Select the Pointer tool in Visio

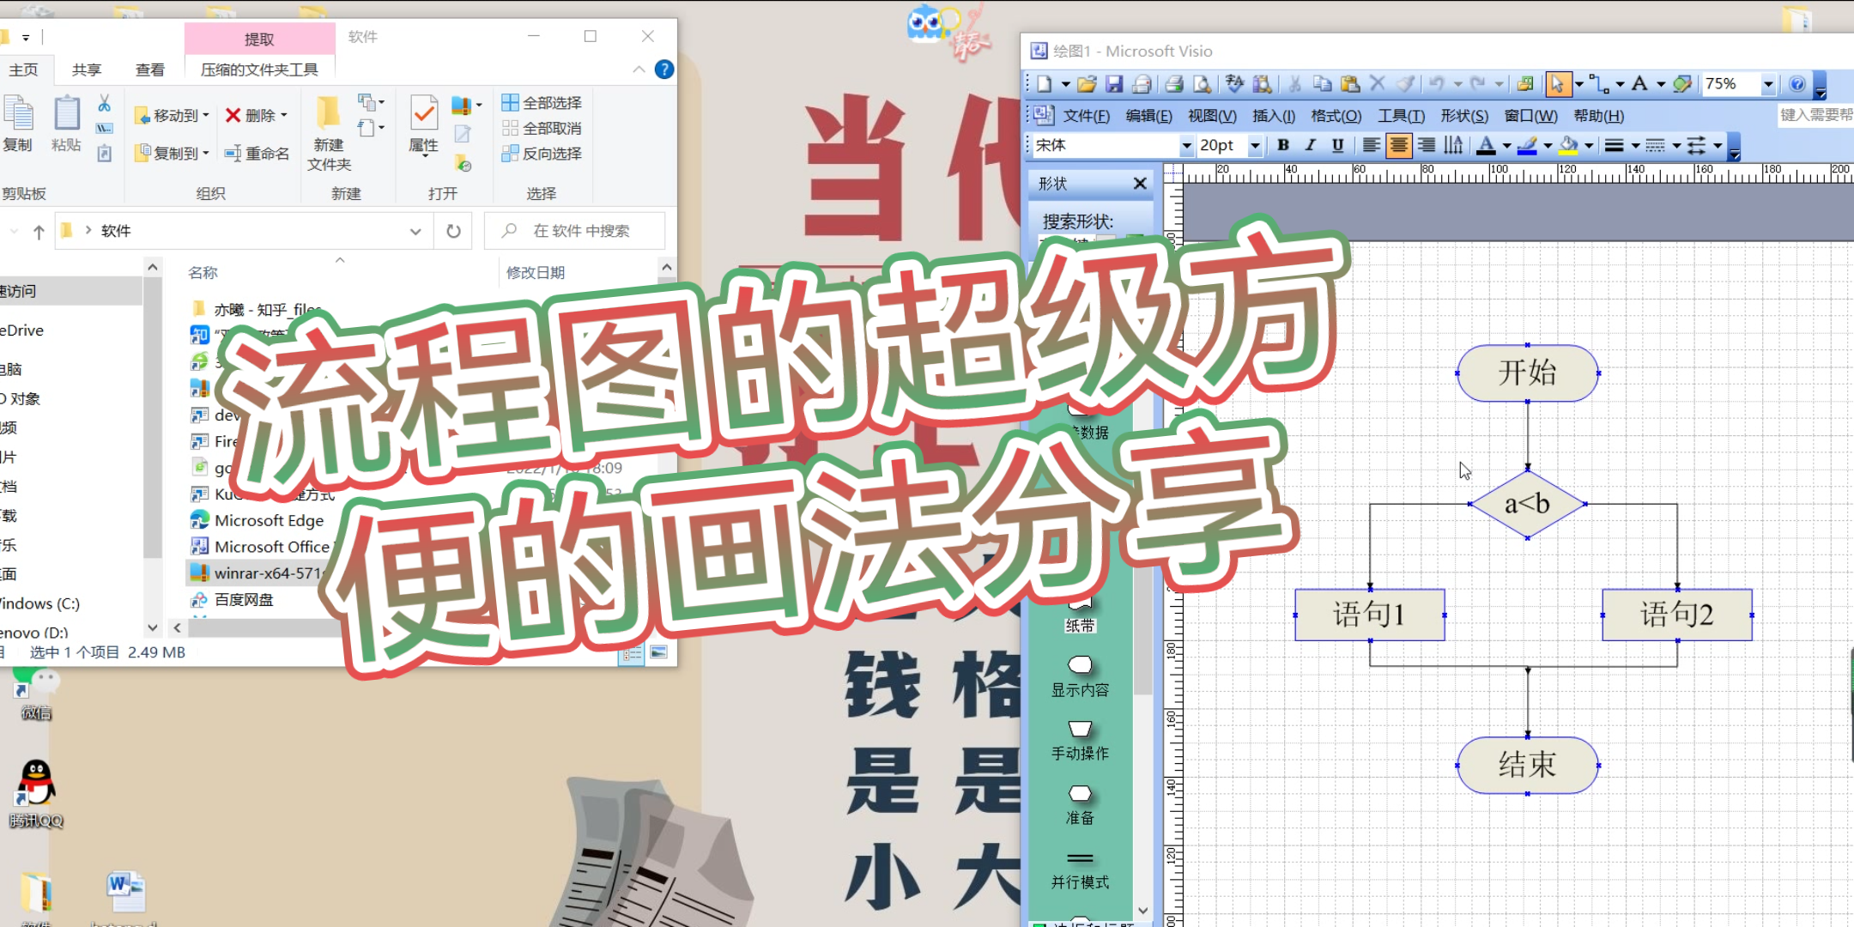[x=1559, y=84]
